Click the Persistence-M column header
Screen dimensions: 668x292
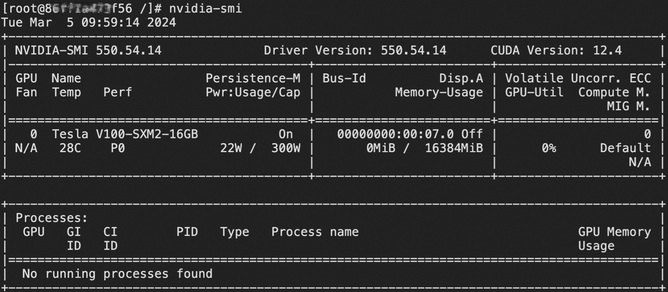tap(253, 78)
